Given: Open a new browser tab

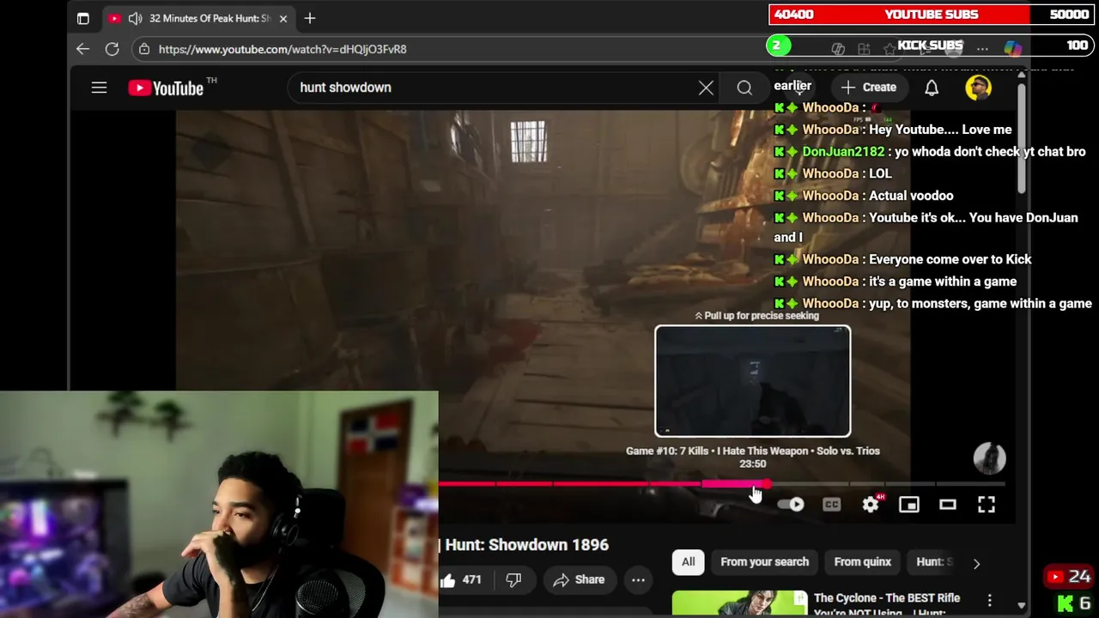Looking at the screenshot, I should (x=310, y=18).
